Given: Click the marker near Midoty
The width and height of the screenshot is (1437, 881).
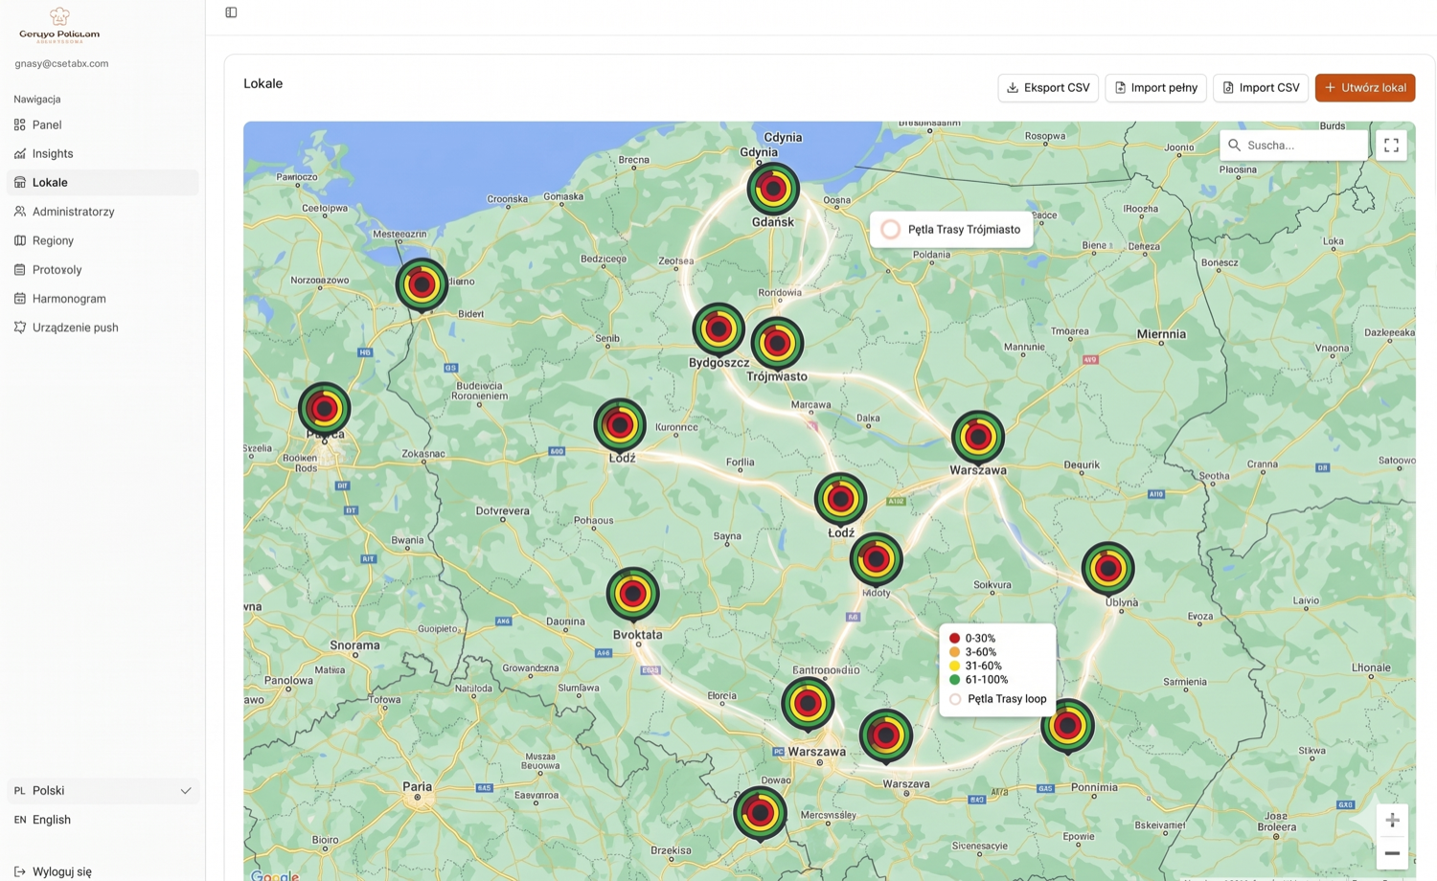Looking at the screenshot, I should point(876,559).
